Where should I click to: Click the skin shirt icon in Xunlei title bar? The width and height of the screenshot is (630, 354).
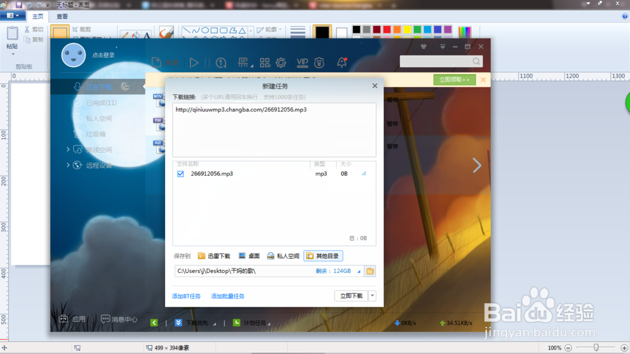click(423, 47)
